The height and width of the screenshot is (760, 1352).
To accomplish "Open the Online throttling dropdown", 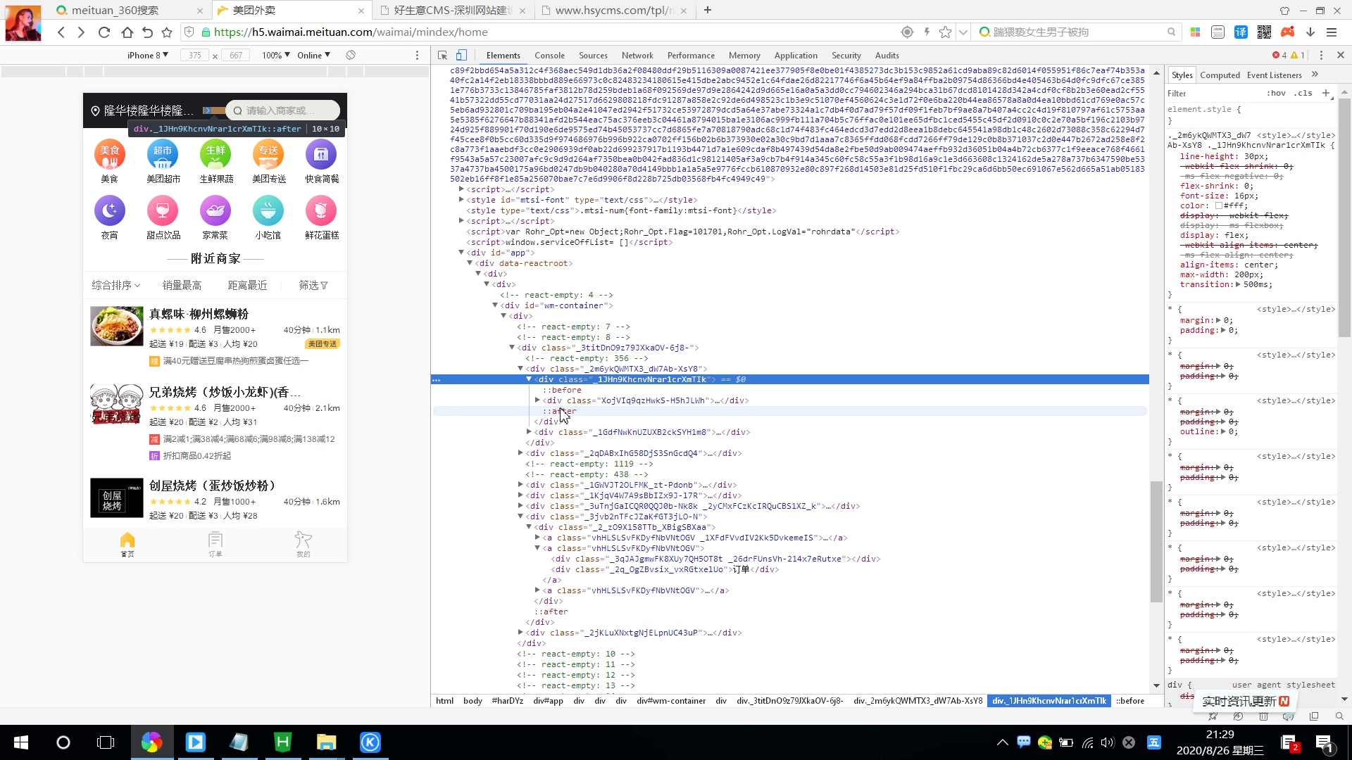I will click(314, 55).
